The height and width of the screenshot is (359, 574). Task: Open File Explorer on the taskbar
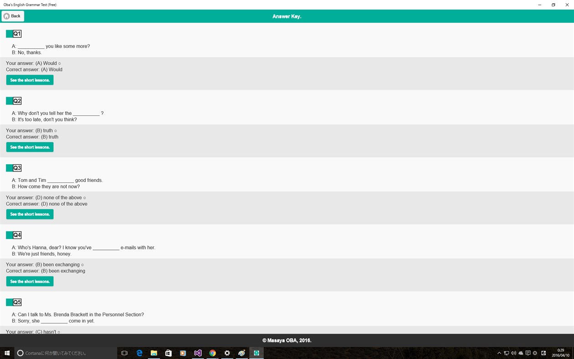click(154, 353)
